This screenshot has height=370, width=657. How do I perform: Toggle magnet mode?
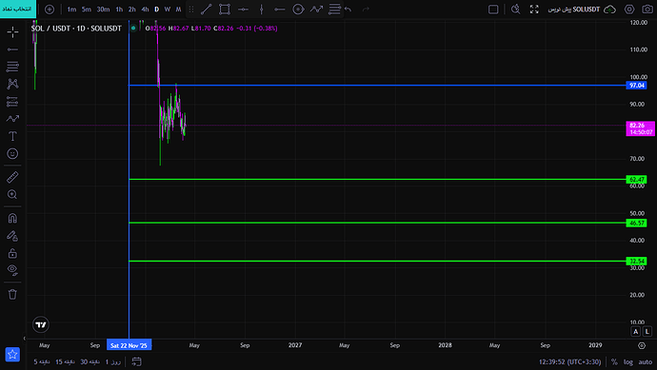12,218
